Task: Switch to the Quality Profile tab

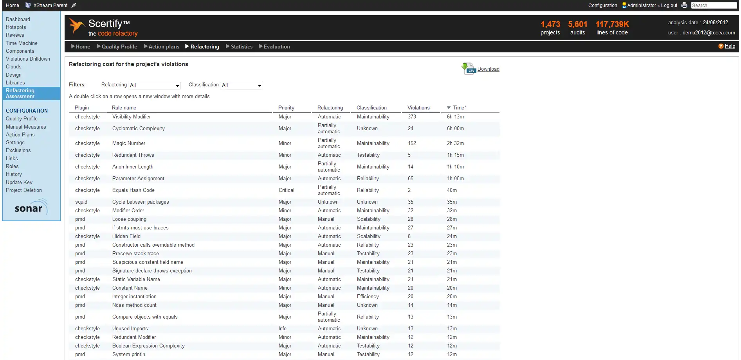Action: [x=117, y=47]
